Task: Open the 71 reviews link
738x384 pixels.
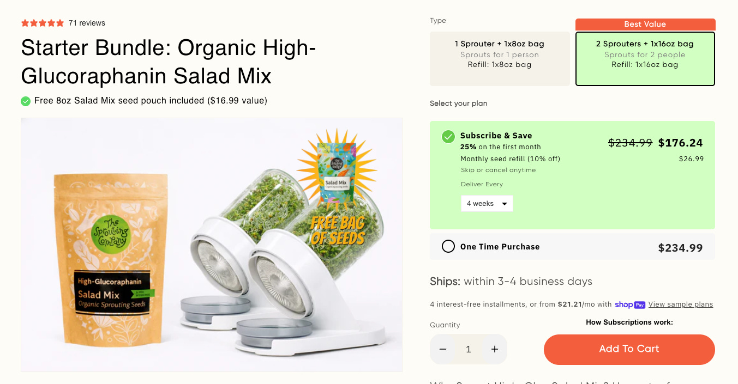Action: [x=87, y=23]
